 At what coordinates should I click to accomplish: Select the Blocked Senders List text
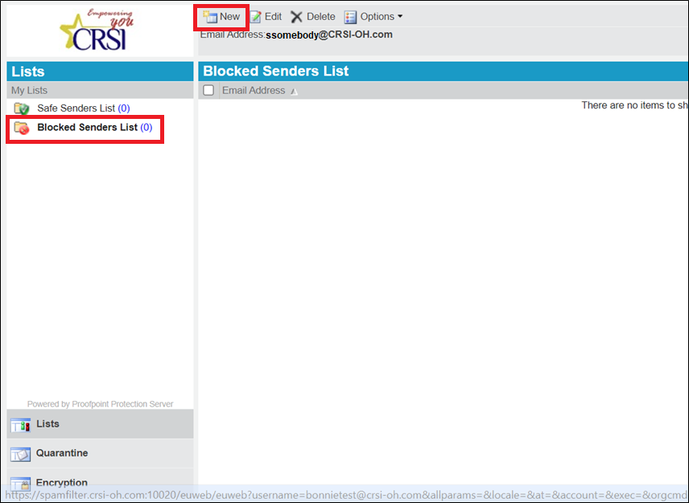[x=87, y=128]
